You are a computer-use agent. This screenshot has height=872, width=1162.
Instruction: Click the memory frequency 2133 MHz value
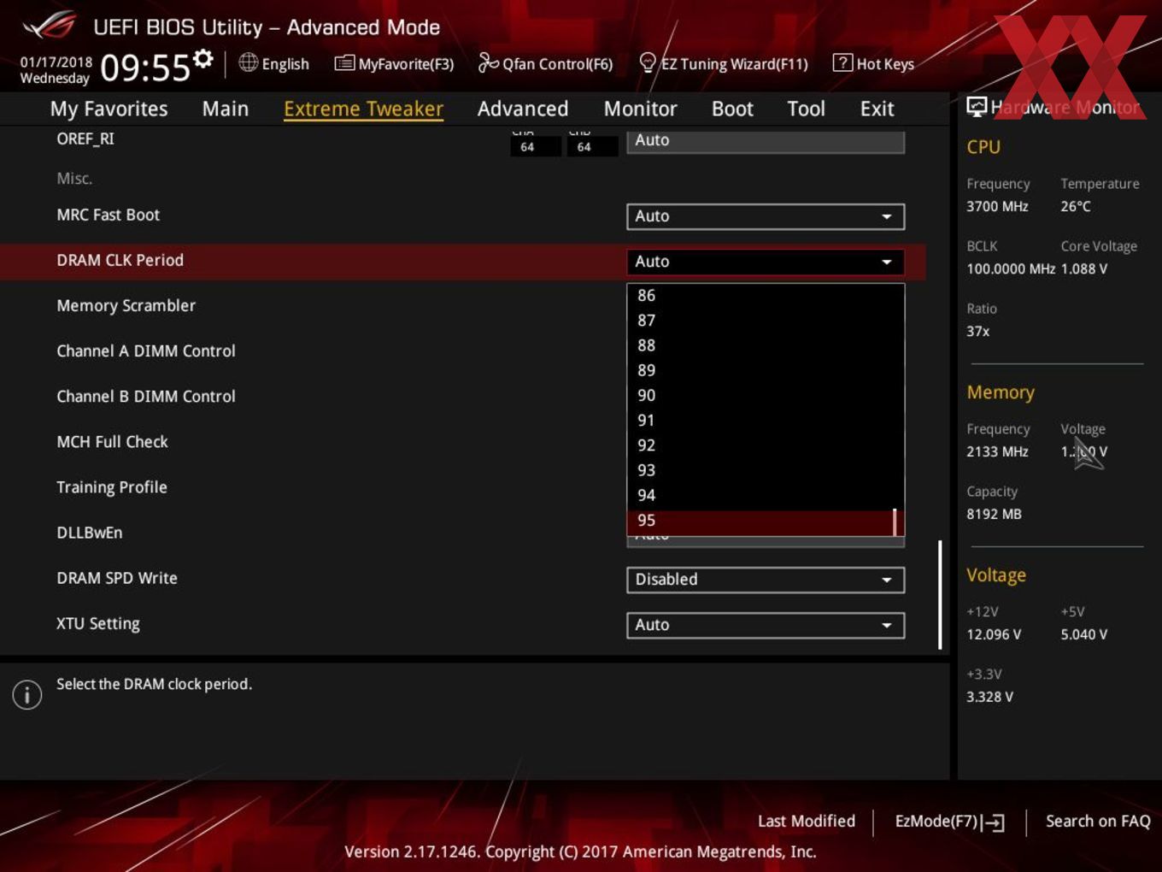coord(997,451)
